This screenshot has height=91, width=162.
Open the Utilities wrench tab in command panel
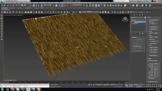click(x=145, y=15)
